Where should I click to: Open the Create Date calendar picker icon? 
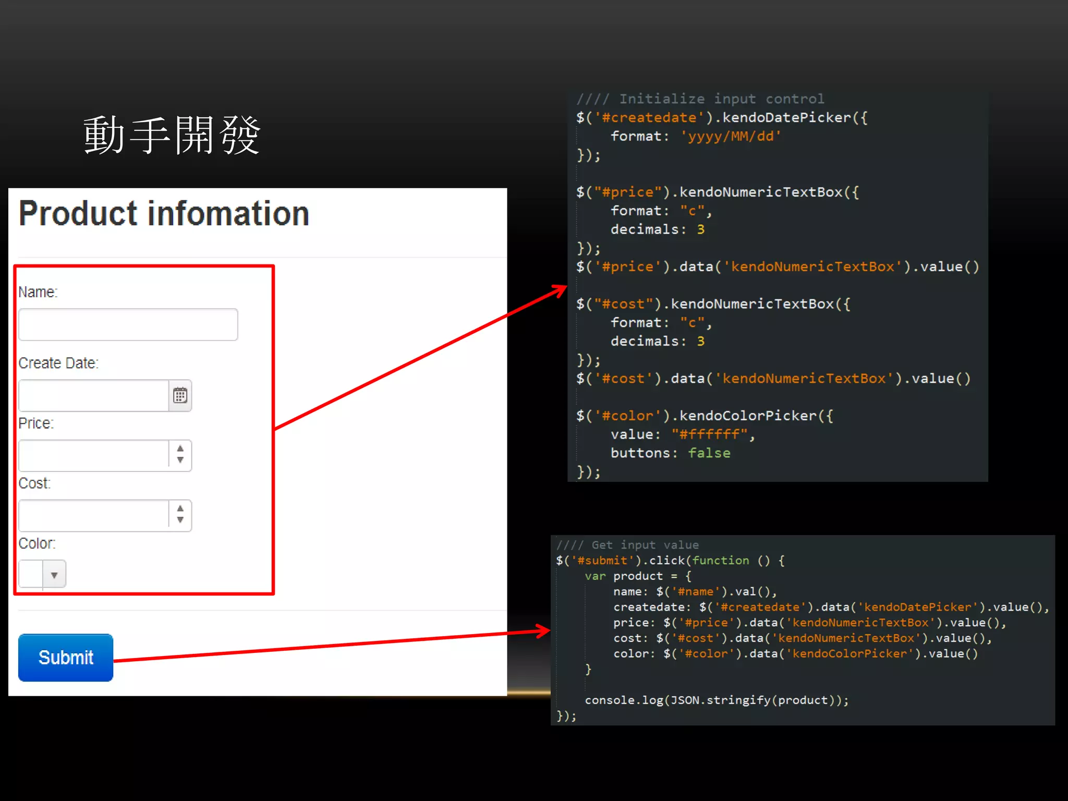[x=180, y=396]
